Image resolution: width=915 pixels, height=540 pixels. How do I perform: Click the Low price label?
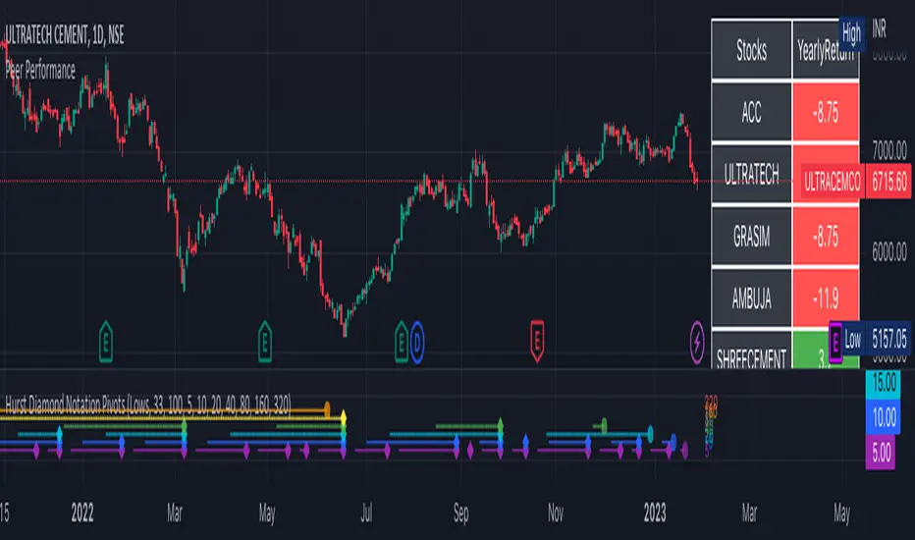coord(852,339)
